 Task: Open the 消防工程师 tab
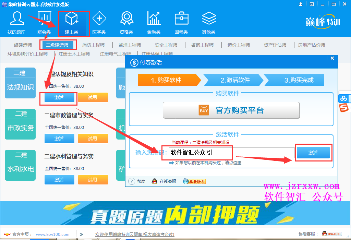(x=93, y=45)
